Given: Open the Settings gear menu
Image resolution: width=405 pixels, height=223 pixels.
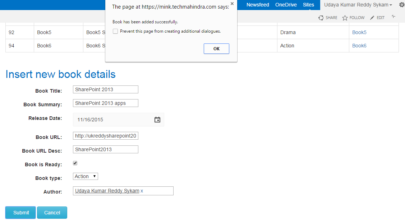Looking at the screenshot, I should tap(401, 5).
